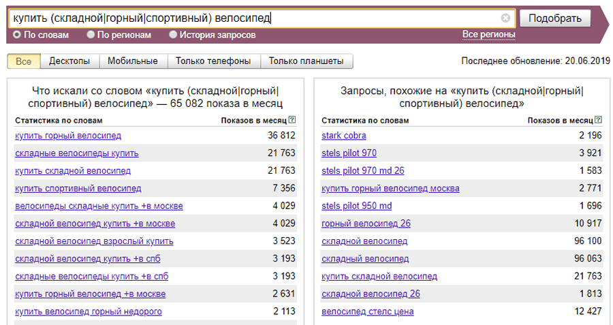613x325 pixels.
Task: Select the 'По словам' radio button
Action: [17, 34]
